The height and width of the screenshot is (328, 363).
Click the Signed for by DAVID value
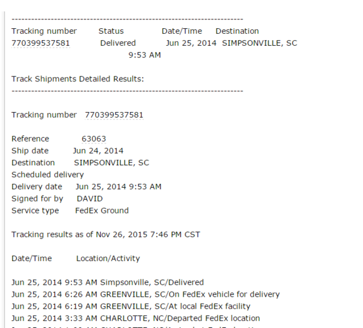[x=90, y=199]
